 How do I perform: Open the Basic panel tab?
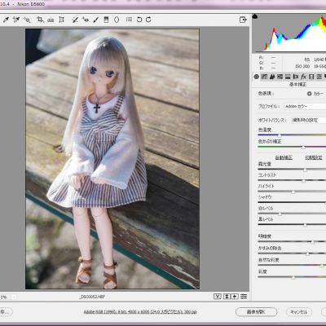point(256,77)
